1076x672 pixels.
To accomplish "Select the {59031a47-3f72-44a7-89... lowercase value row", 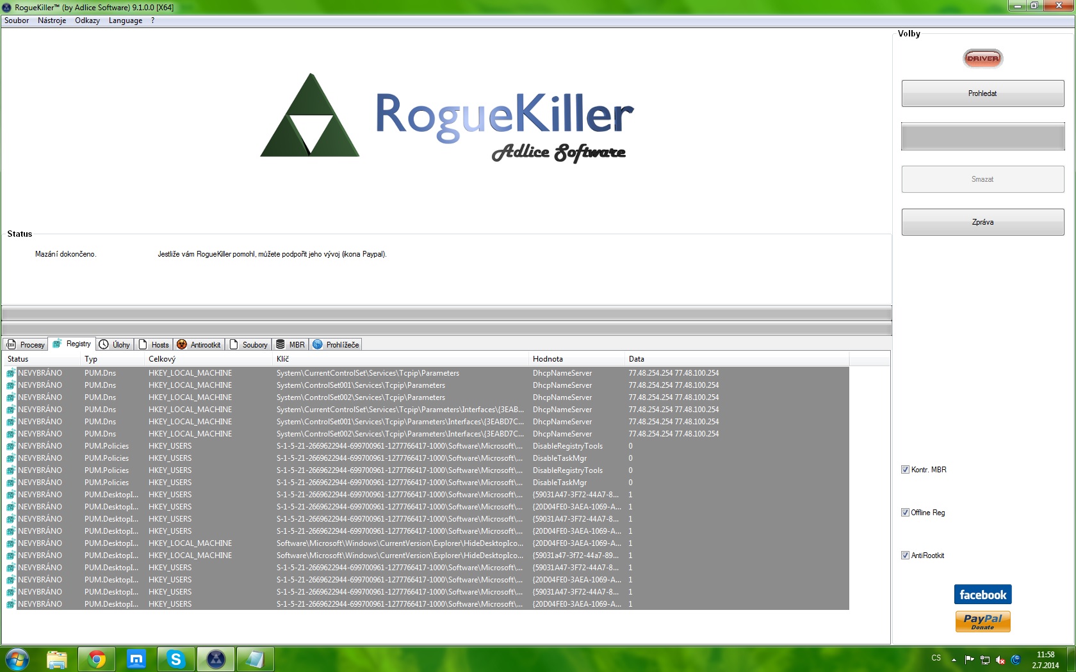I will point(427,556).
